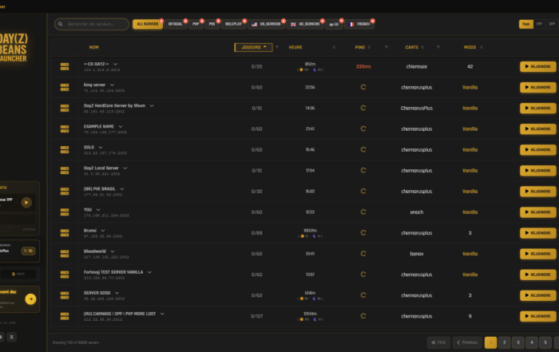Expand details for king server
This screenshot has width=559, height=352.
112,85
